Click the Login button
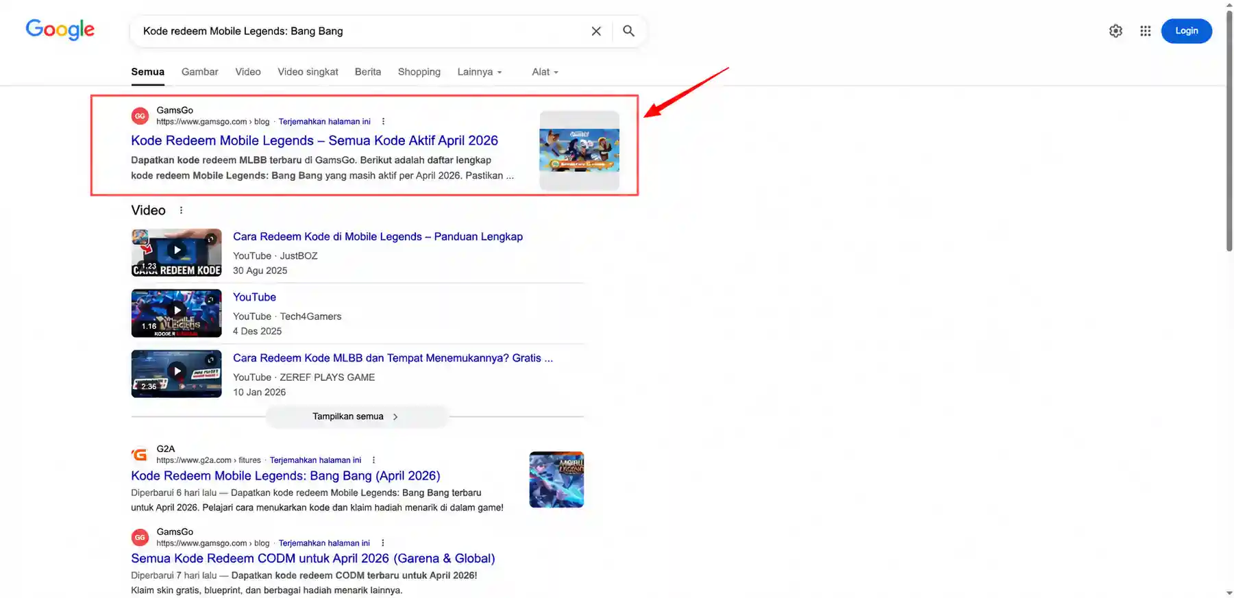This screenshot has width=1234, height=598. 1186,31
